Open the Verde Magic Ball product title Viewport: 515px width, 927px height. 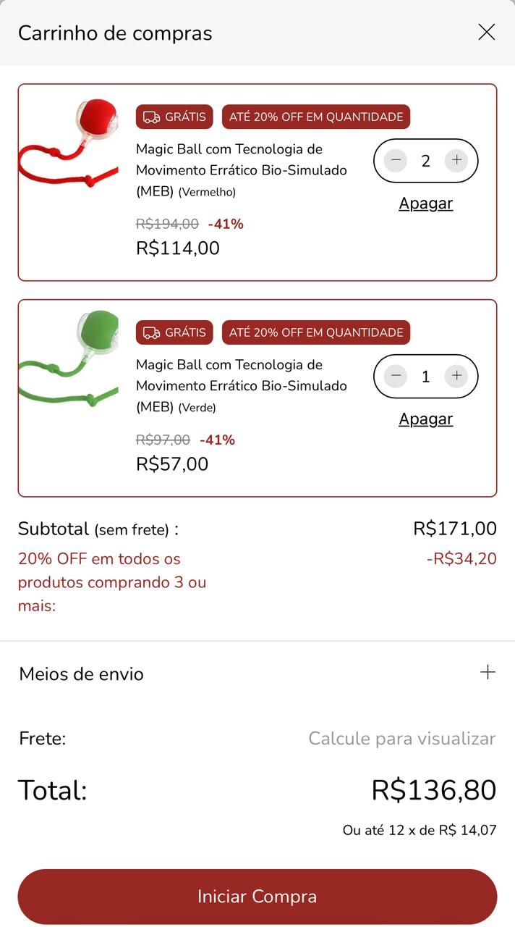[242, 386]
